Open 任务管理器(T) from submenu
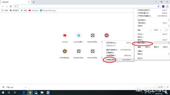 (118, 55)
